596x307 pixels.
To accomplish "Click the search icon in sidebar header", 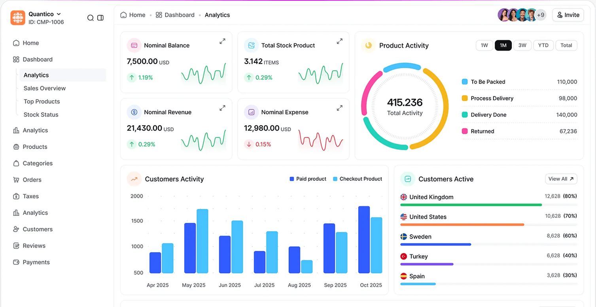I will tap(91, 18).
